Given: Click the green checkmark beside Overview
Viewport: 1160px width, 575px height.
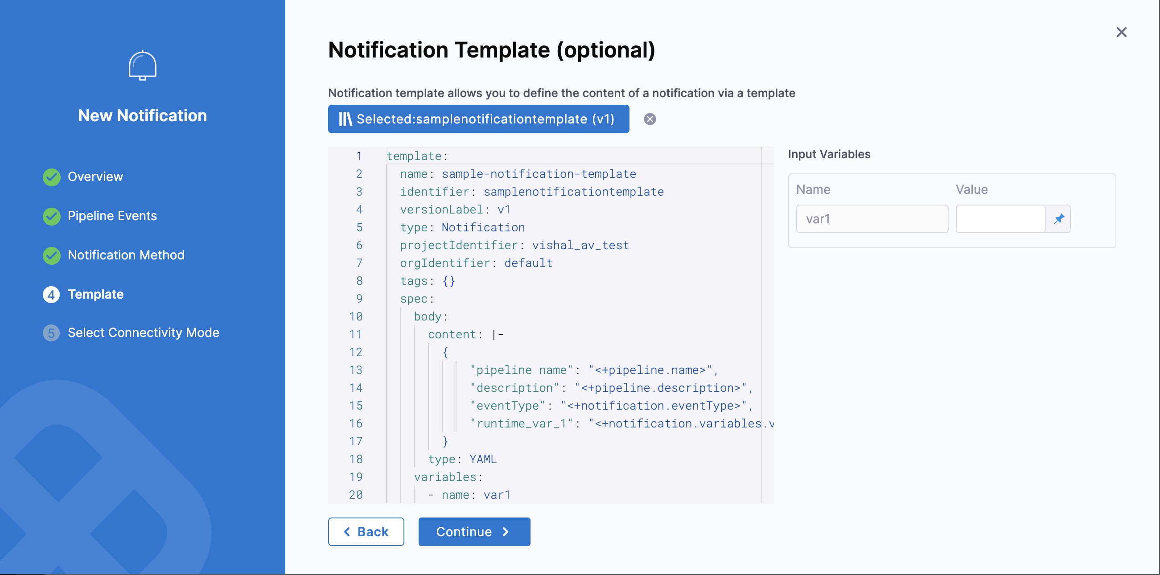Looking at the screenshot, I should click(x=51, y=177).
